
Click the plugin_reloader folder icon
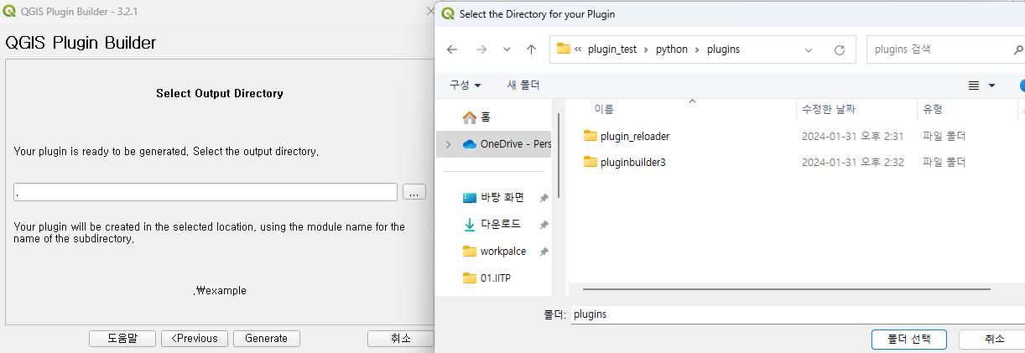(590, 136)
